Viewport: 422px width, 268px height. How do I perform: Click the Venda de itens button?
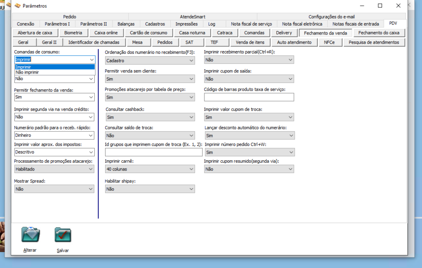pyautogui.click(x=250, y=42)
